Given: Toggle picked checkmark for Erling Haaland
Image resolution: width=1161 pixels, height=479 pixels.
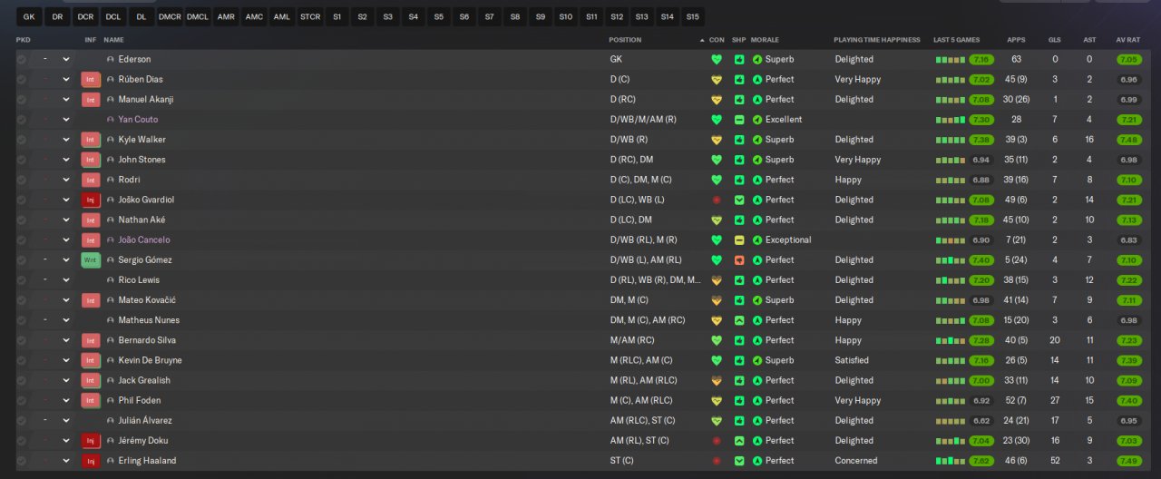Looking at the screenshot, I should point(21,461).
